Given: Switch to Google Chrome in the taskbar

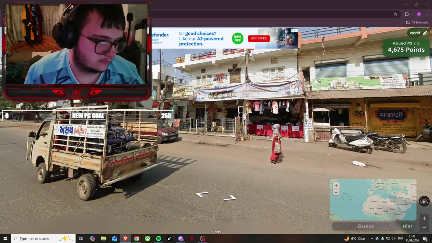Looking at the screenshot, I should click(x=136, y=239).
